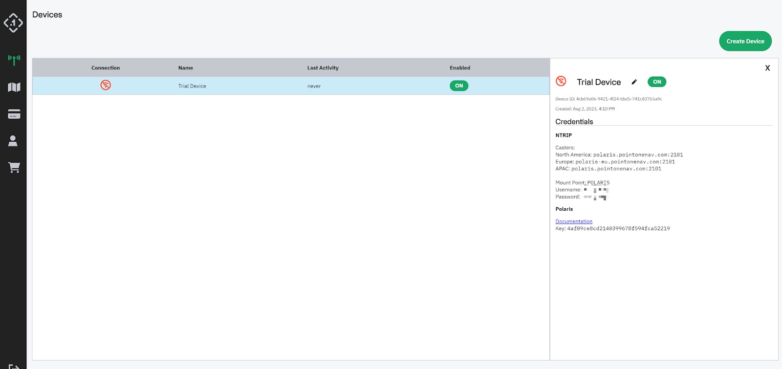Click the Name column header

coord(186,68)
